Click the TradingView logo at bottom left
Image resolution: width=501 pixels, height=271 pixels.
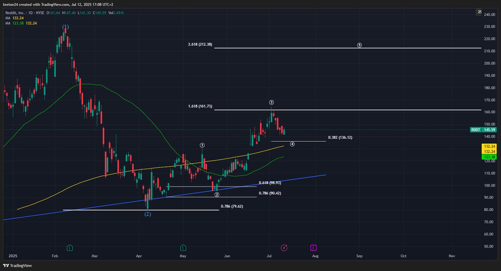[x=18, y=266]
